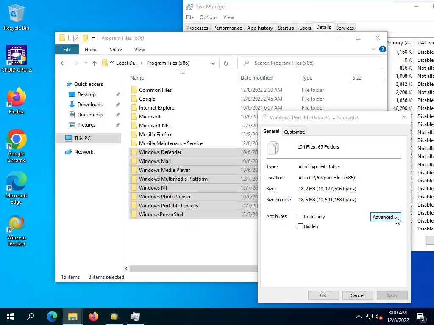Open Firefox from the taskbar
The width and height of the screenshot is (434, 325).
[94, 317]
